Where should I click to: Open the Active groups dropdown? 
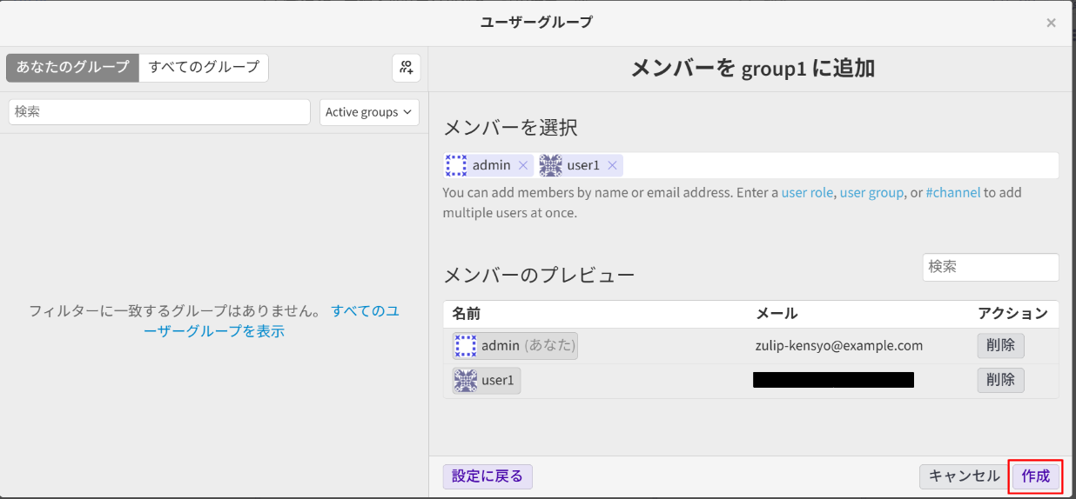pos(369,112)
